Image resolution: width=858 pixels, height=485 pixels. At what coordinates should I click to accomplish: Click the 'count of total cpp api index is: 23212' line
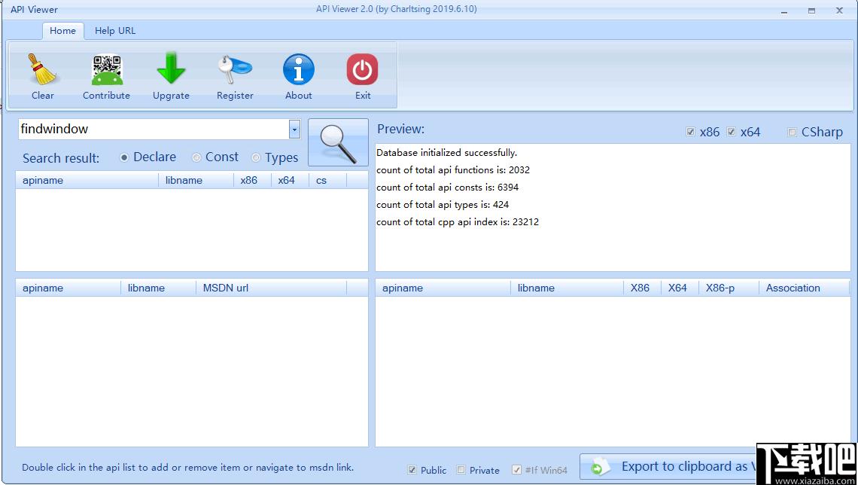click(x=458, y=222)
